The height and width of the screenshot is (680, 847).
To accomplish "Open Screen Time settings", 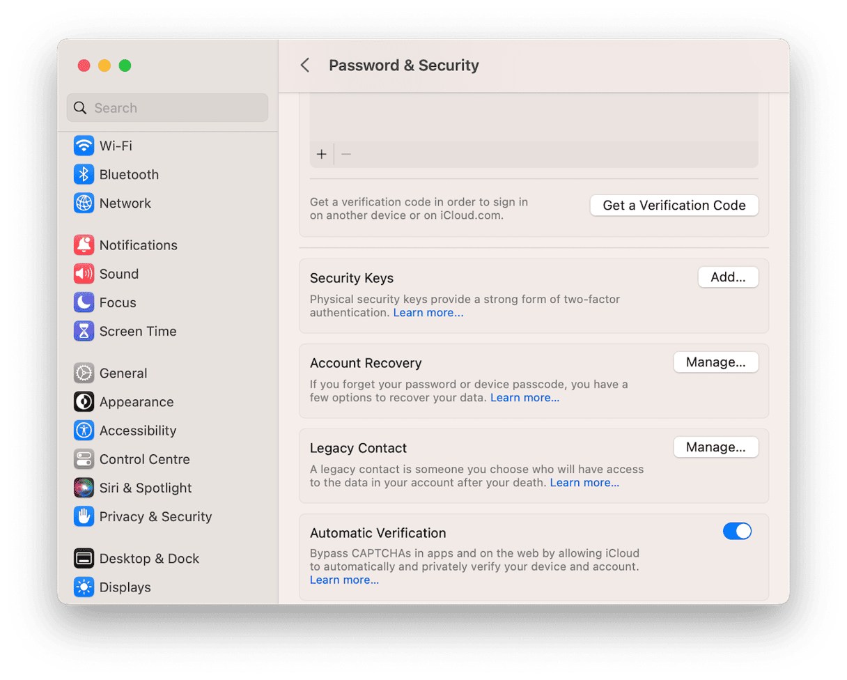I will 137,331.
